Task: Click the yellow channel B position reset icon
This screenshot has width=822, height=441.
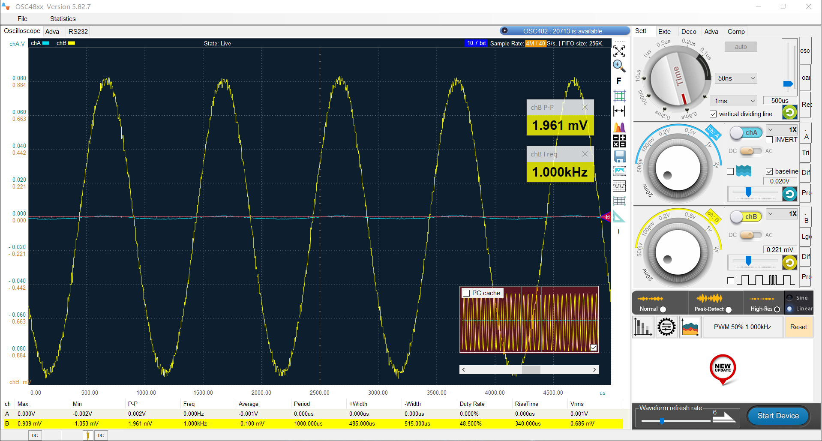Action: (789, 262)
